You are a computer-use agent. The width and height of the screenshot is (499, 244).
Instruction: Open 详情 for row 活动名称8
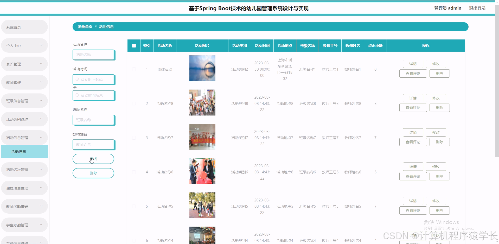[413, 98]
